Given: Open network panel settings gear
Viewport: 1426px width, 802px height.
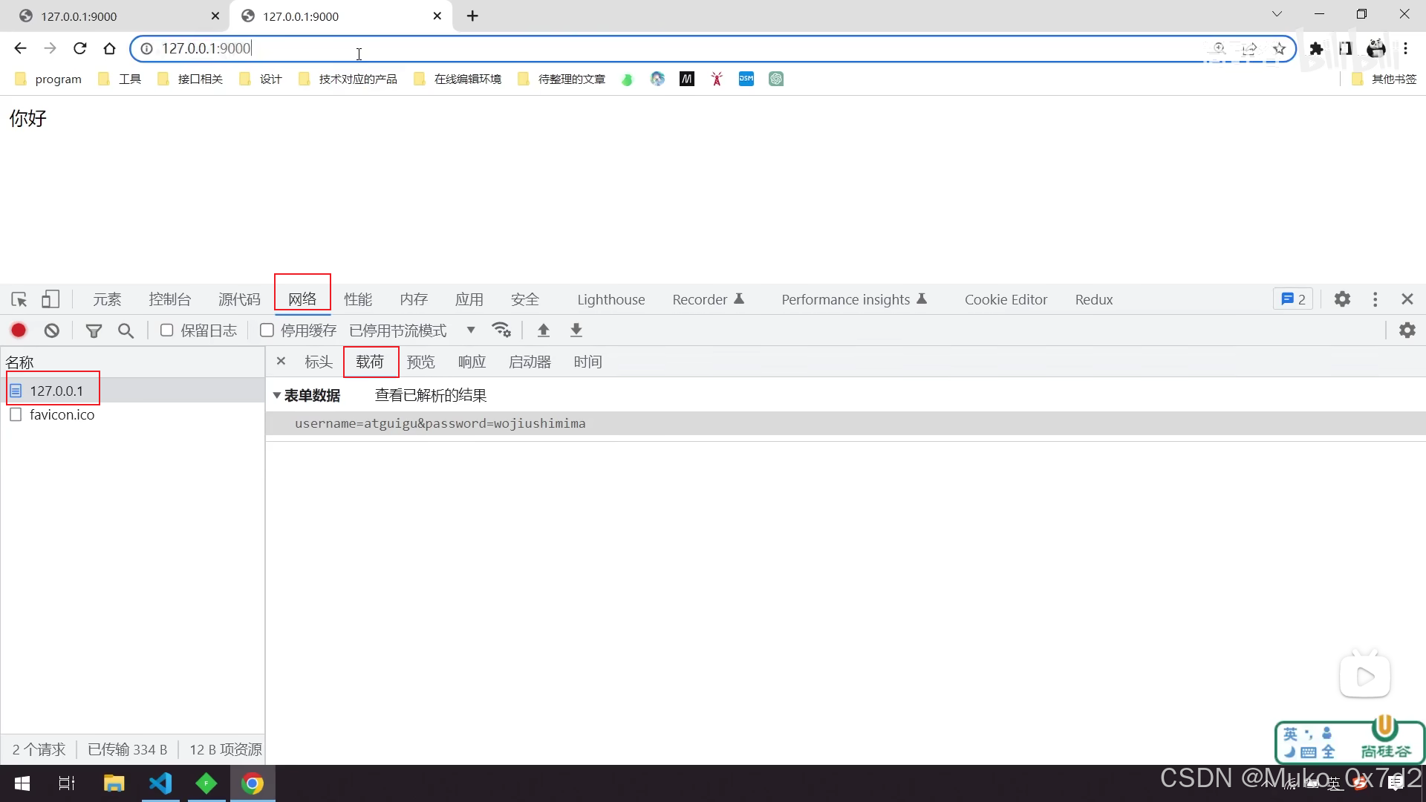Looking at the screenshot, I should pyautogui.click(x=1407, y=330).
